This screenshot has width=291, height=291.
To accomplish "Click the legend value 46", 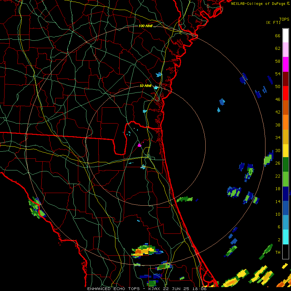I will click(x=278, y=100).
